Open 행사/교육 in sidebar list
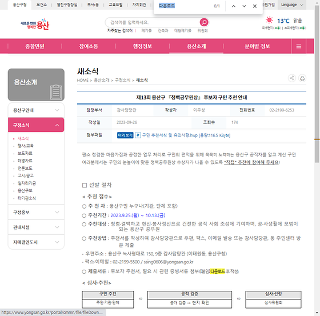 pos(26,146)
